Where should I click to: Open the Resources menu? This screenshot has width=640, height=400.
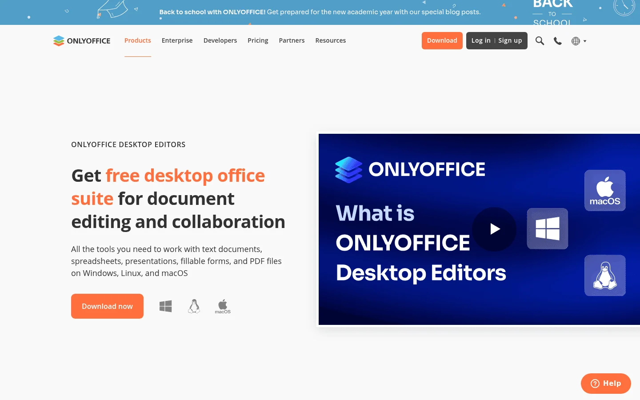tap(331, 40)
